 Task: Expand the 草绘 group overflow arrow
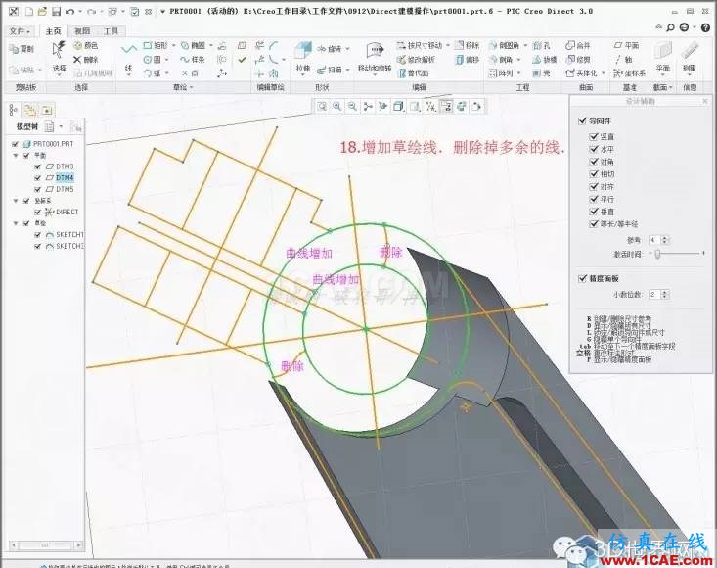pyautogui.click(x=191, y=87)
